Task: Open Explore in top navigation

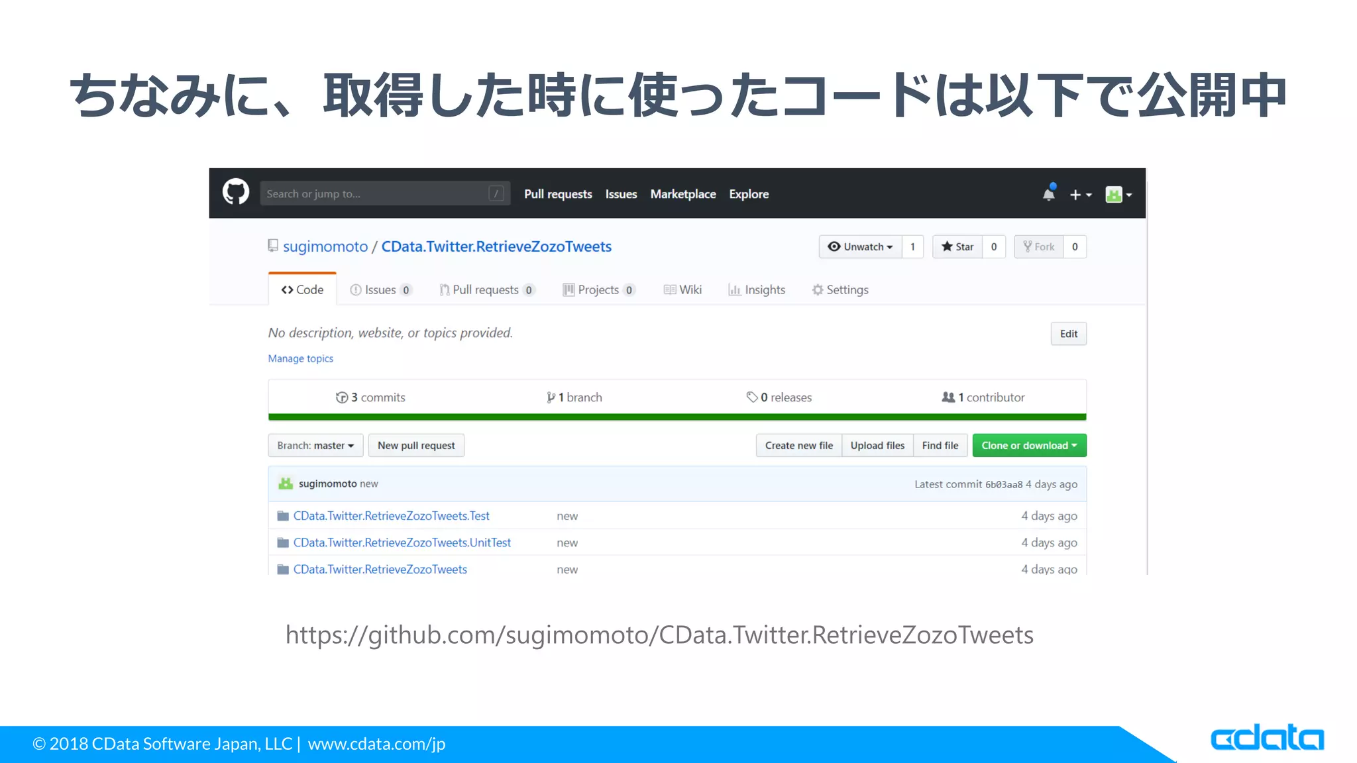Action: tap(749, 194)
